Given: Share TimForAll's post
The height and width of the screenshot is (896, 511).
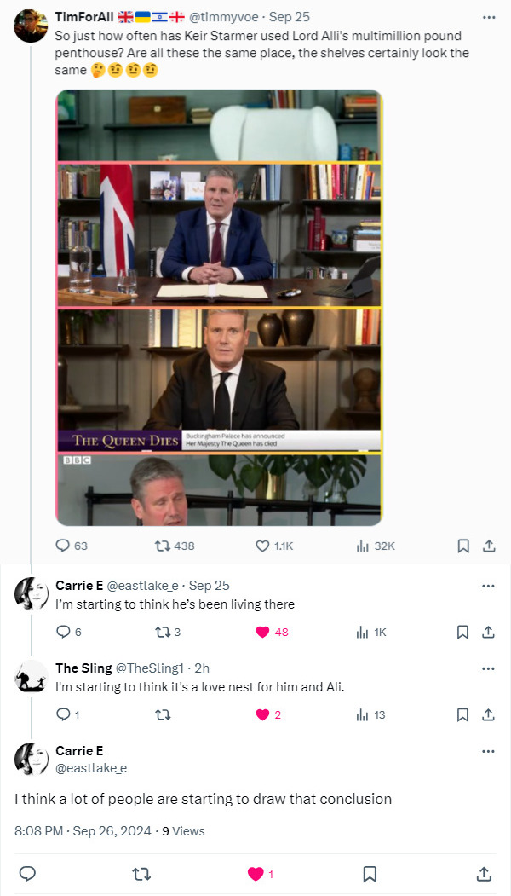Looking at the screenshot, I should coord(489,546).
